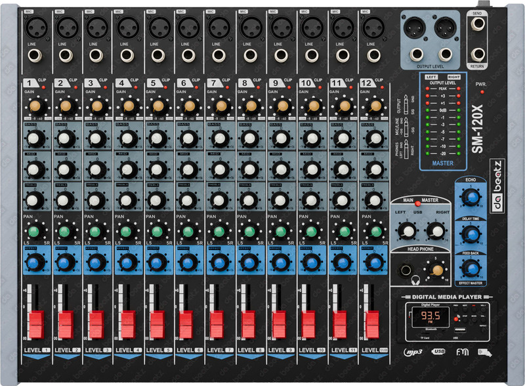The width and height of the screenshot is (525, 386).
Task: Click the flash drive playback icon
Action: pos(485,352)
